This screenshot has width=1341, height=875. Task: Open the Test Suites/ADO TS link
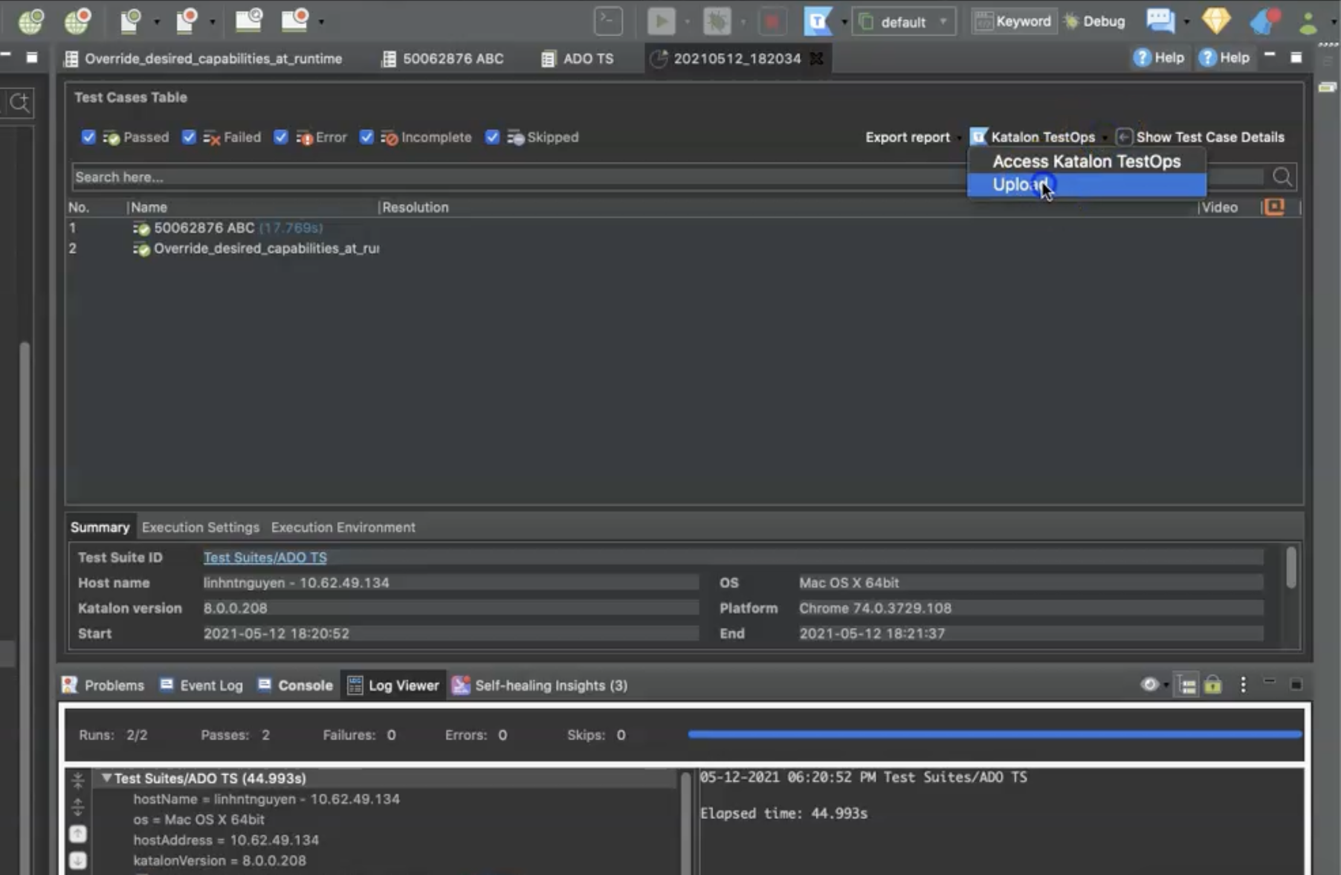point(265,557)
